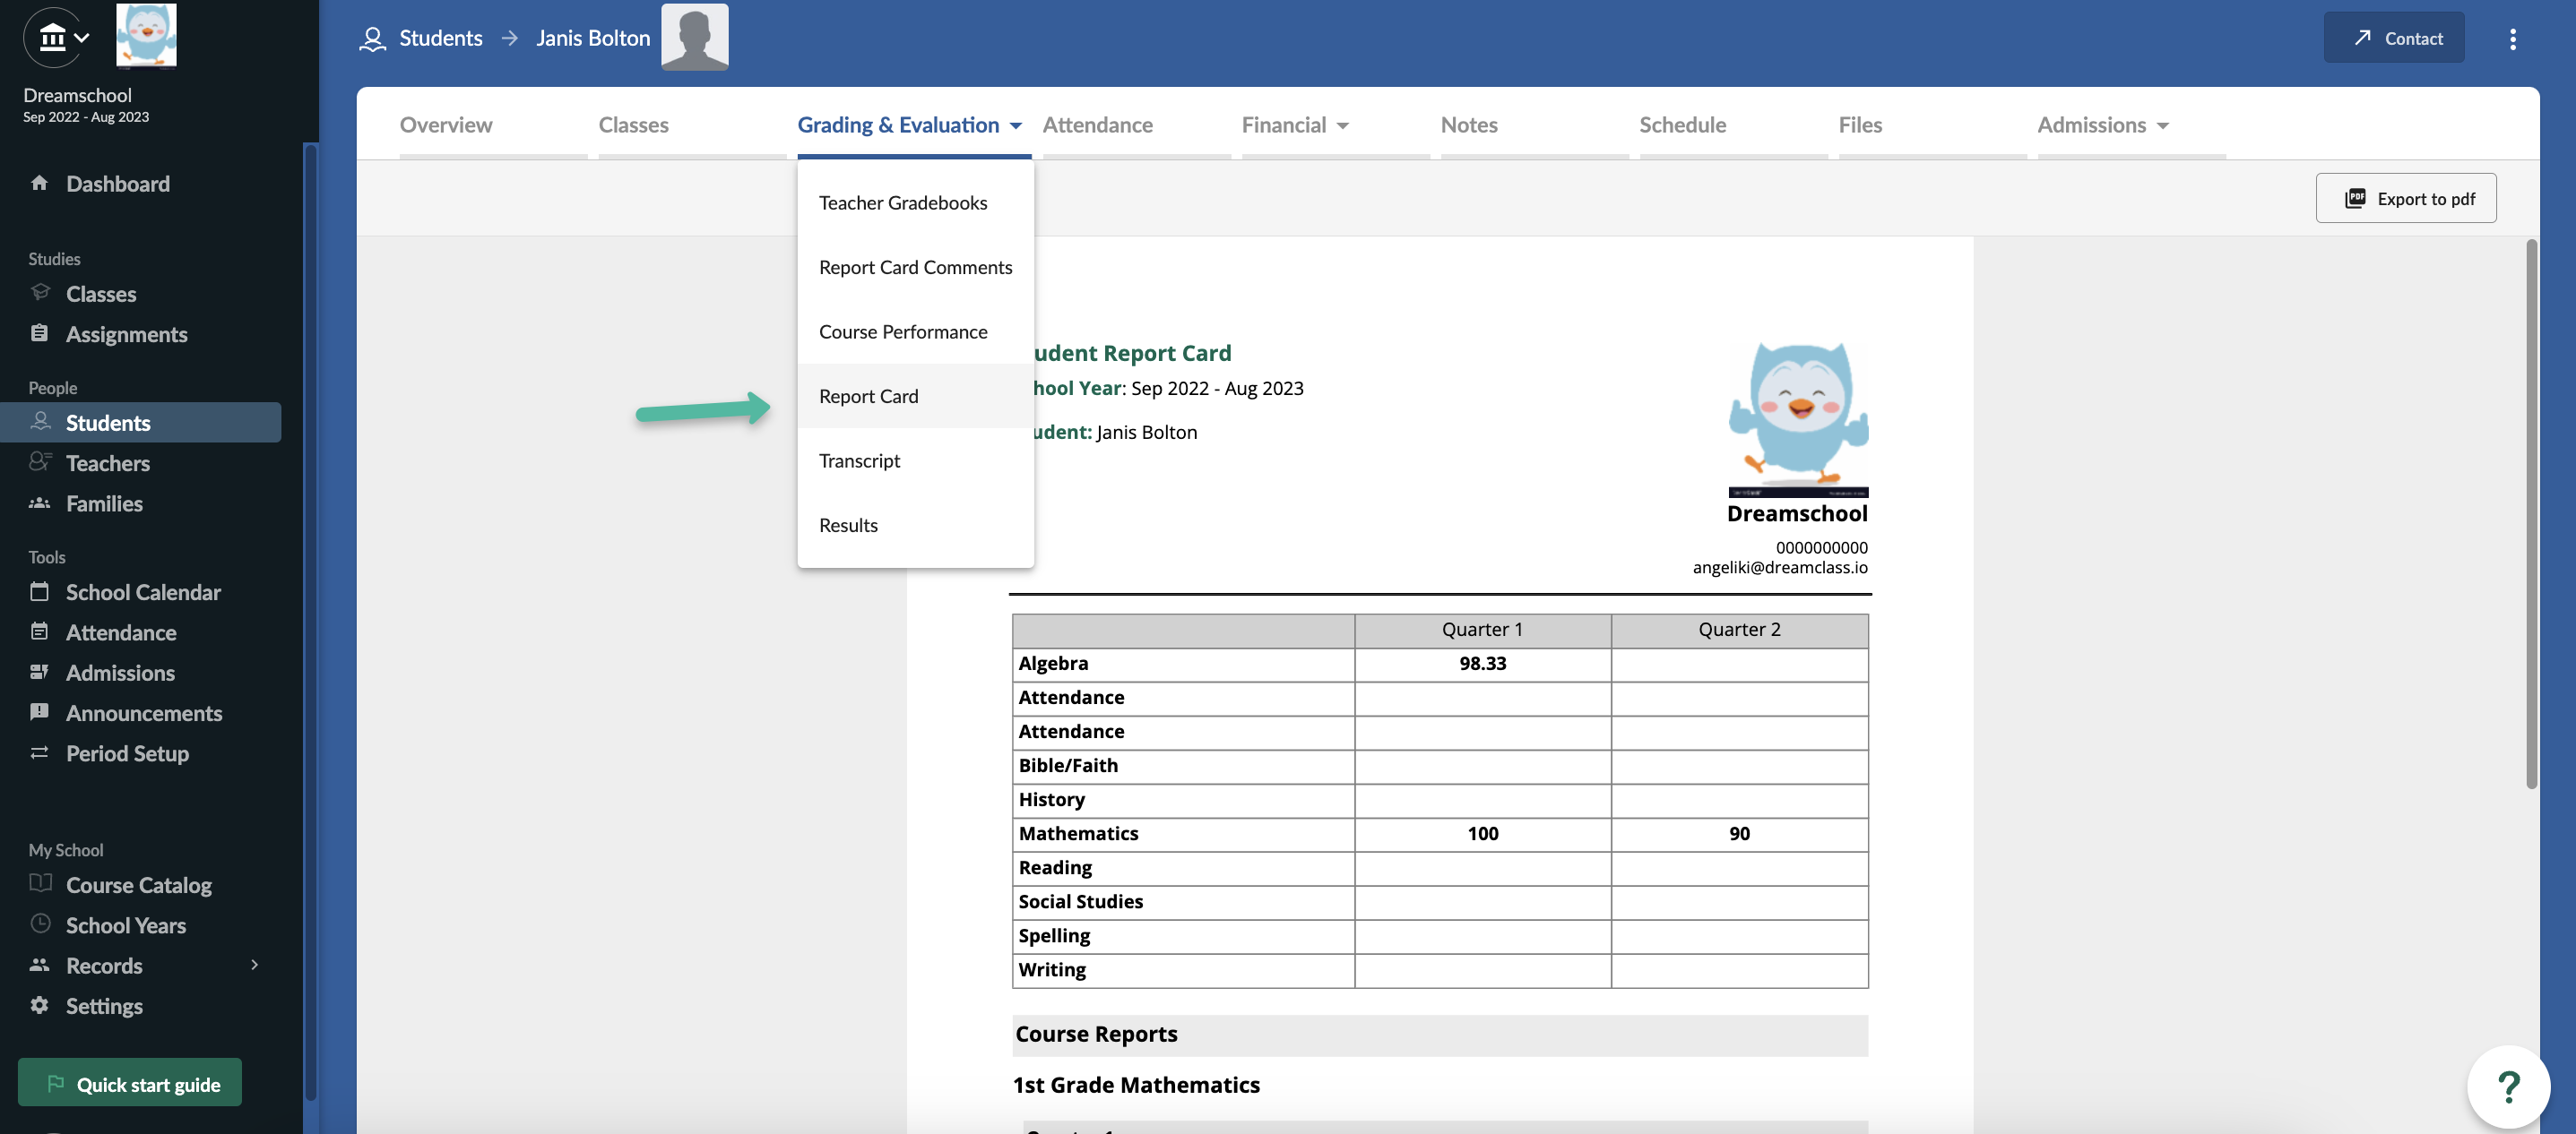Click the Students person icon in sidebar

pos(40,422)
